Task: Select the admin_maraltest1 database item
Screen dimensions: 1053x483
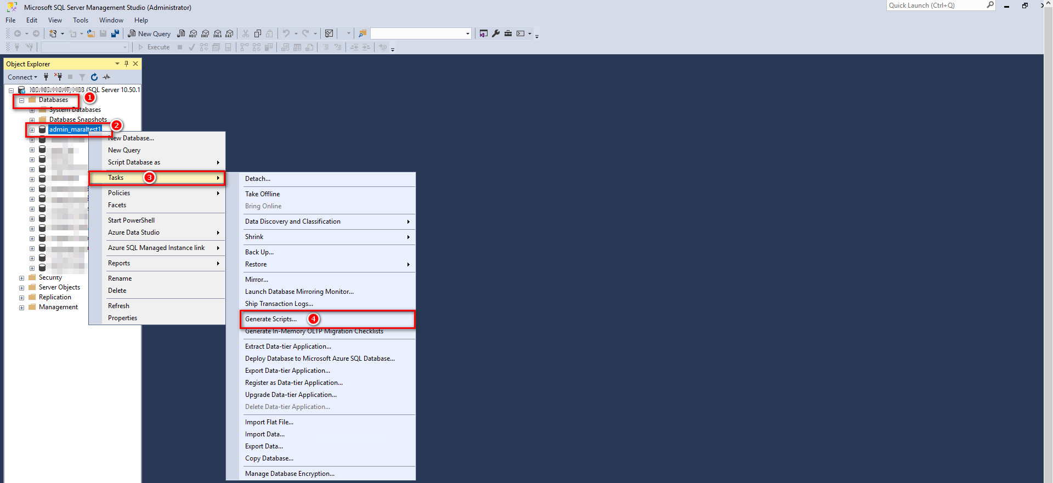Action: [75, 129]
